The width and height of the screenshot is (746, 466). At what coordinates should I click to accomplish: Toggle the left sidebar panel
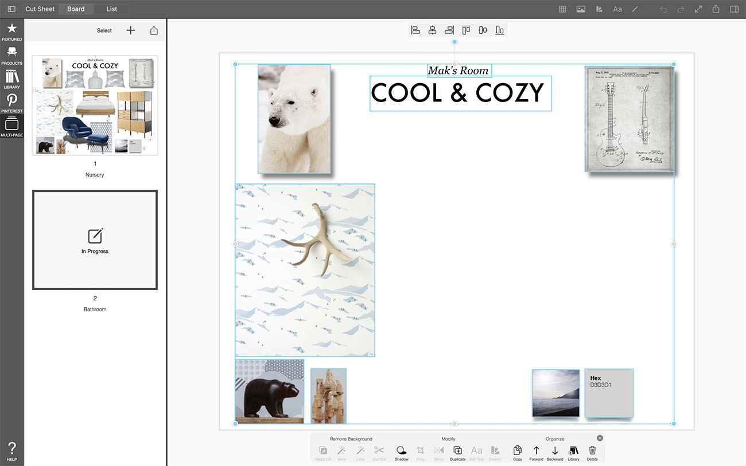11,9
